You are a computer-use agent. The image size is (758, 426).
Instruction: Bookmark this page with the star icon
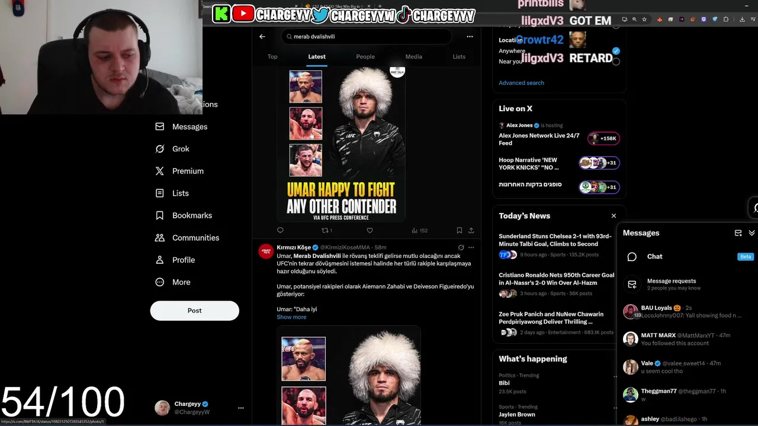pyautogui.click(x=644, y=20)
